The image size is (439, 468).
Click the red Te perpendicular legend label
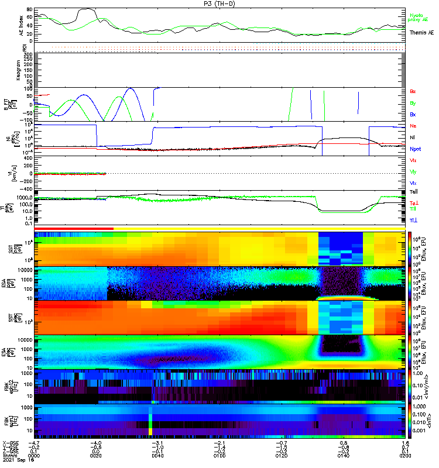(x=414, y=203)
